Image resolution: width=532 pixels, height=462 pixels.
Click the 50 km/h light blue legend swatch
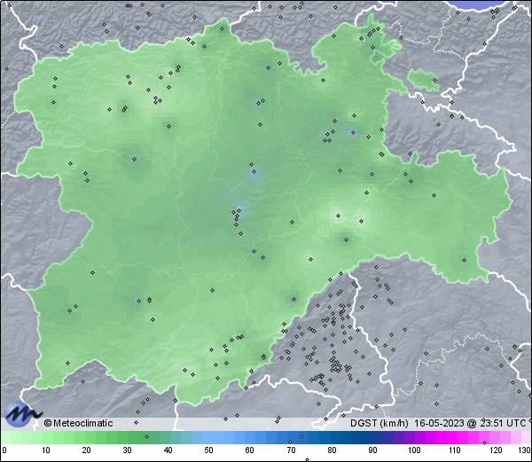209,437
